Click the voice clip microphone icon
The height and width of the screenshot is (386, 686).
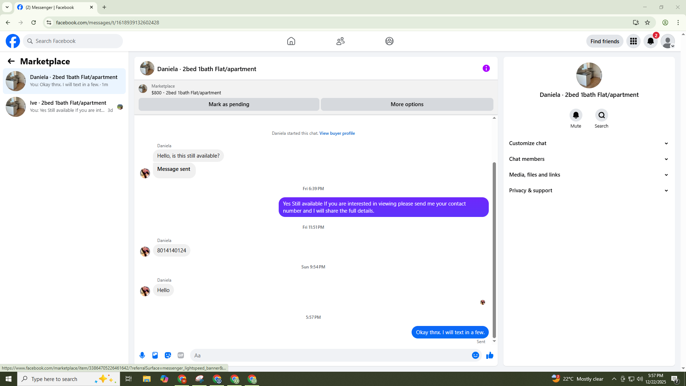point(142,355)
